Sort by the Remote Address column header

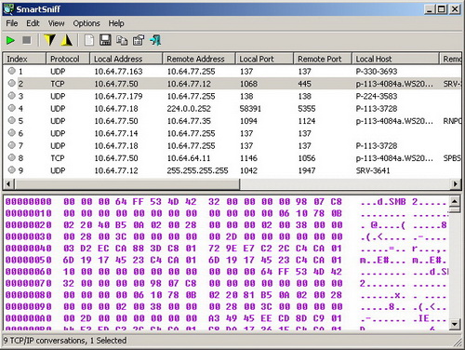pyautogui.click(x=199, y=59)
